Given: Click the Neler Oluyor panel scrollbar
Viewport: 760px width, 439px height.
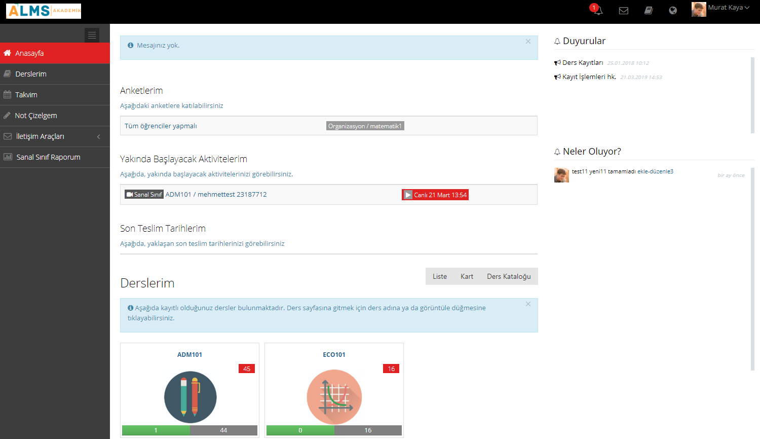Looking at the screenshot, I should click(x=752, y=269).
